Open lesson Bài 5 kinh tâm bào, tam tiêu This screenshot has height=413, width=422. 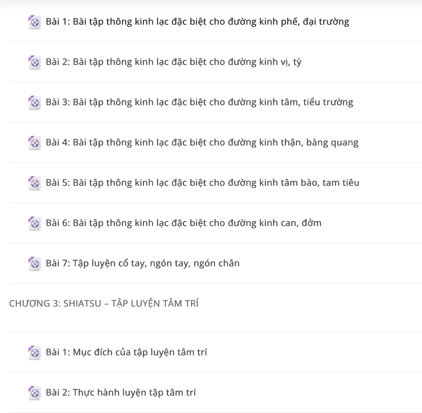pyautogui.click(x=203, y=183)
